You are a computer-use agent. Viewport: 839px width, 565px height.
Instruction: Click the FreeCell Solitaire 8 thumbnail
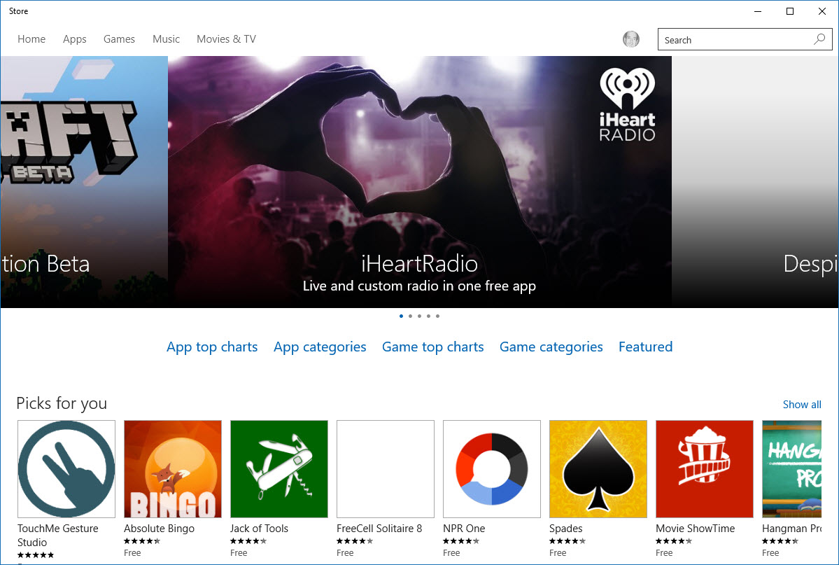tap(386, 468)
